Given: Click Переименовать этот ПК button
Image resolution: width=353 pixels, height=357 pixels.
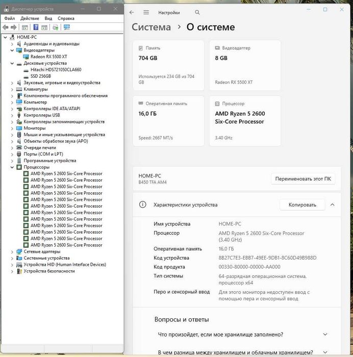Looking at the screenshot, I should tap(303, 178).
